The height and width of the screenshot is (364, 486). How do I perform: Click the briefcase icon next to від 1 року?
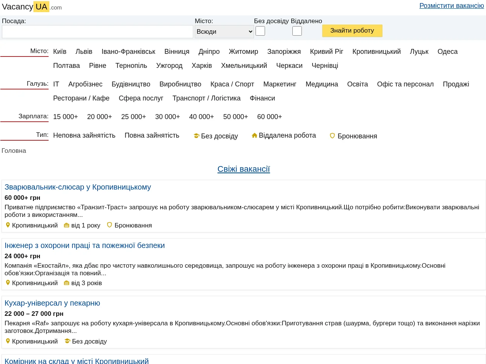coord(66,225)
